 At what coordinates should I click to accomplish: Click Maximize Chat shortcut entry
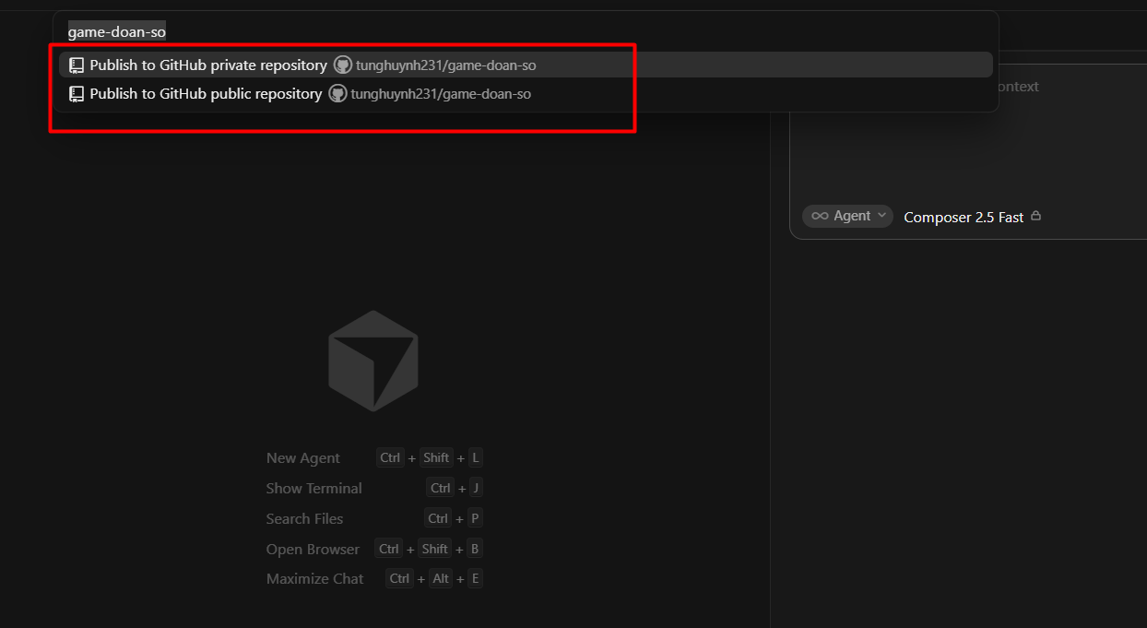point(374,579)
